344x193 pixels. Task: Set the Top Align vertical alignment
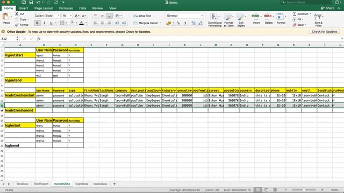click(95, 16)
